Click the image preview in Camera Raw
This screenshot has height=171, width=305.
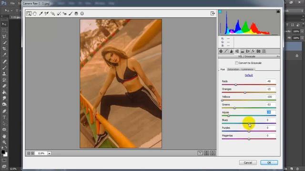point(121,84)
